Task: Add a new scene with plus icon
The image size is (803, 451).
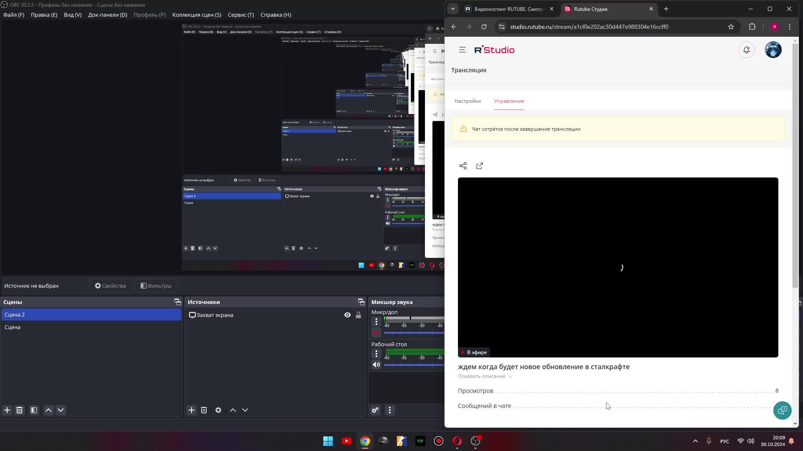Action: 7,410
